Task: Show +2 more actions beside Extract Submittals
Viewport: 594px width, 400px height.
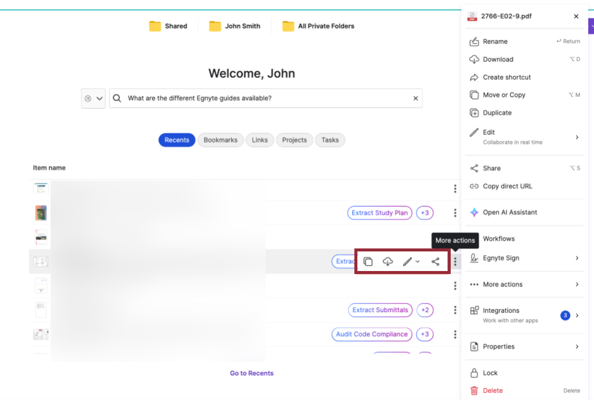Action: click(x=425, y=310)
